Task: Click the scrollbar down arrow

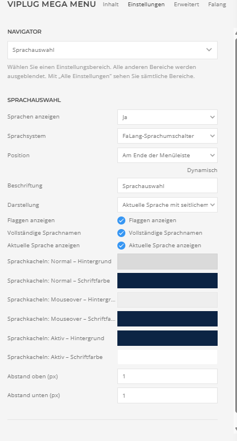Action: coord(236,430)
